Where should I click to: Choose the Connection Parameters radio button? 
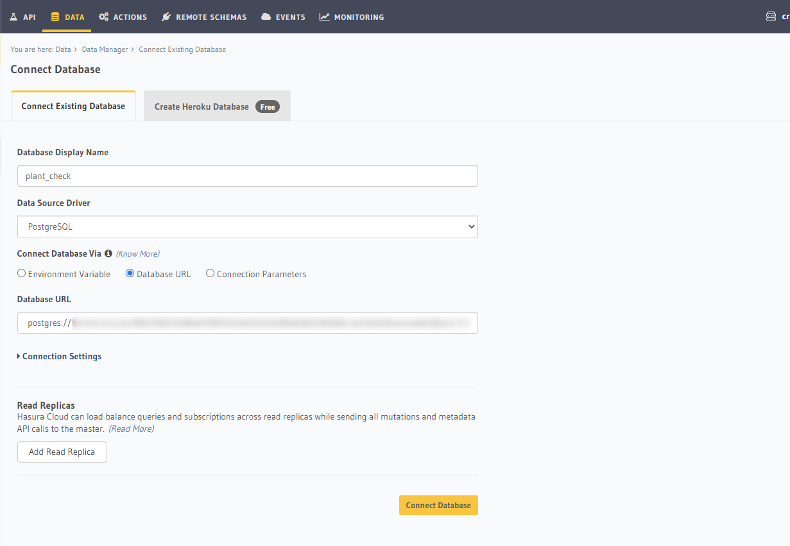point(210,273)
